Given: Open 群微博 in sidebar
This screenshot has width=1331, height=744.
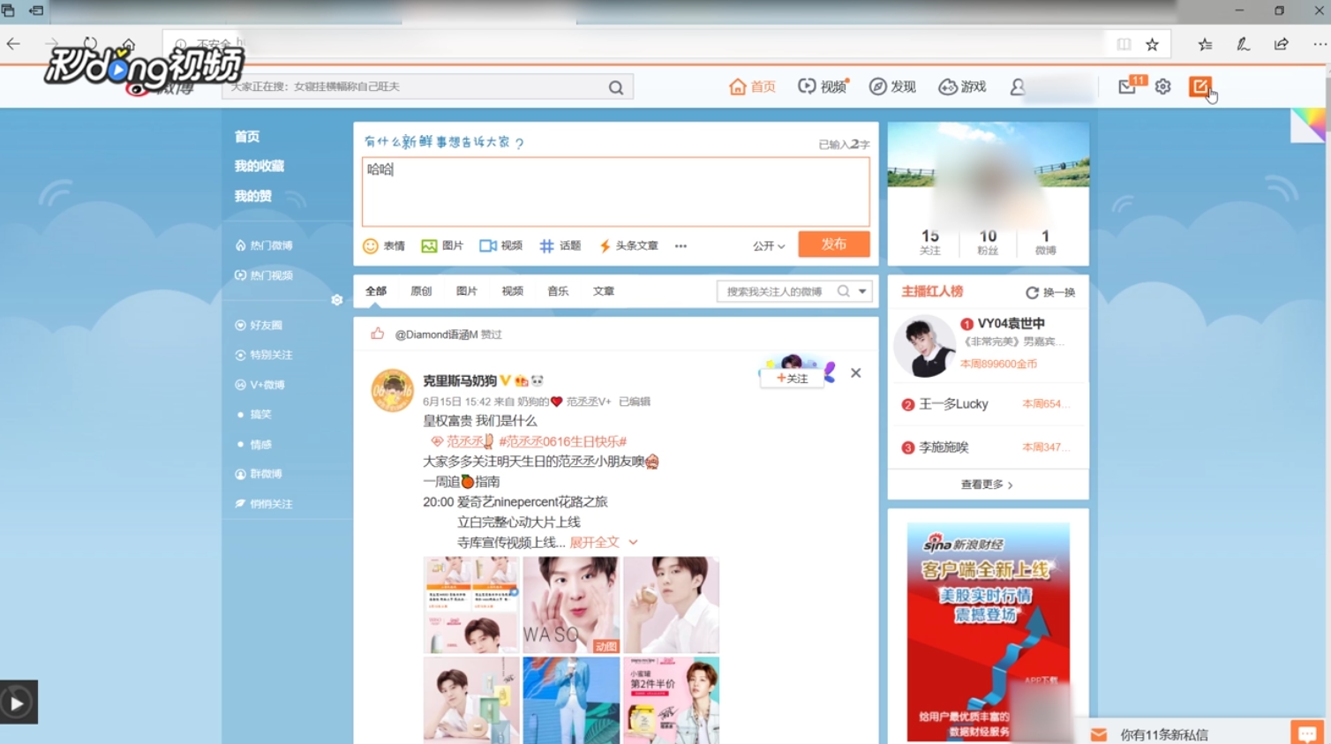Looking at the screenshot, I should point(259,474).
